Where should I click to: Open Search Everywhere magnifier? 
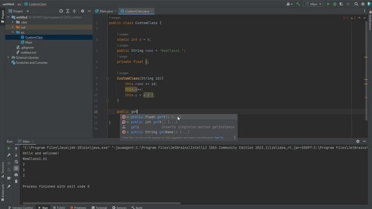pos(356,4)
